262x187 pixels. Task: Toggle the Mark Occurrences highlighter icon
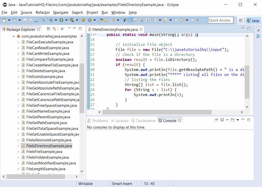click(x=130, y=20)
